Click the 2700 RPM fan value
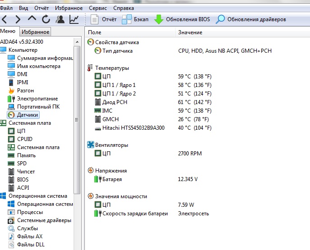The height and width of the screenshot is (250, 310). pyautogui.click(x=190, y=154)
